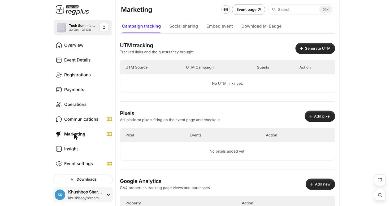Image resolution: width=390 pixels, height=206 pixels.
Task: Click the Marketing page heading
Action: coord(137,10)
